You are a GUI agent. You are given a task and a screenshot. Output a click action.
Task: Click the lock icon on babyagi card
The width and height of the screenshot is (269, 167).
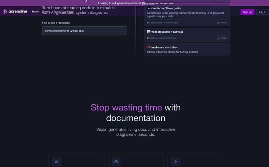(218, 38)
